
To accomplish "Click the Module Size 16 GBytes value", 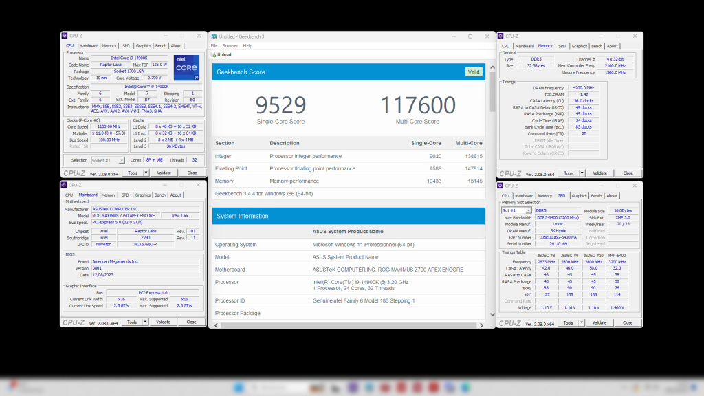I will coord(623,210).
